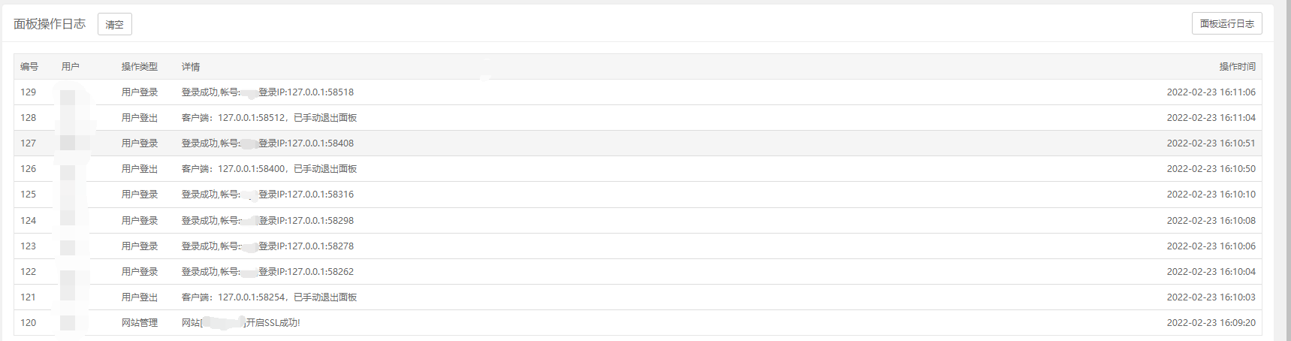Select log row number 129

(638, 92)
